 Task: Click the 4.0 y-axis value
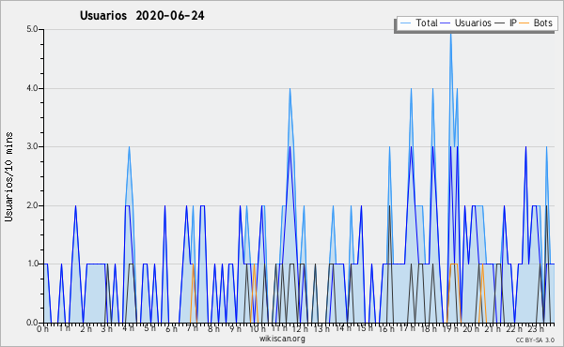point(32,88)
